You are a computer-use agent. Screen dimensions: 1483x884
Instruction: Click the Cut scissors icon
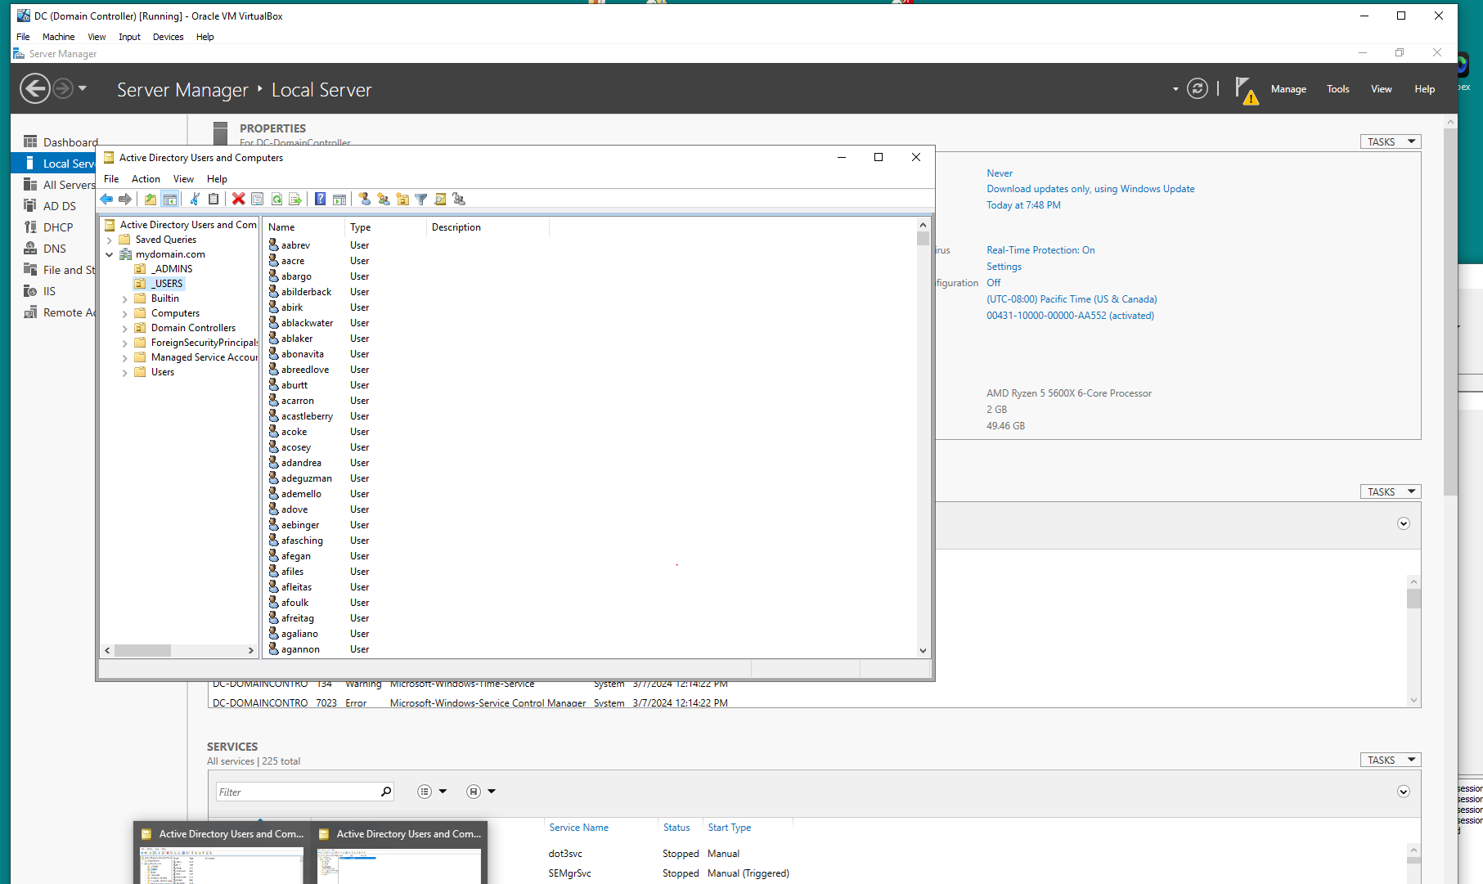pos(195,199)
